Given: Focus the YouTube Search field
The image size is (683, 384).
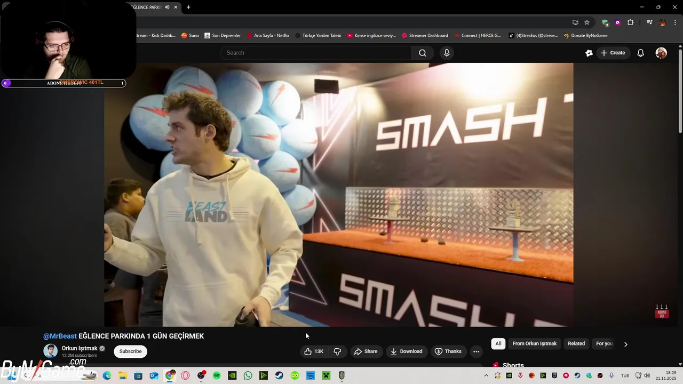Looking at the screenshot, I should click(x=316, y=53).
